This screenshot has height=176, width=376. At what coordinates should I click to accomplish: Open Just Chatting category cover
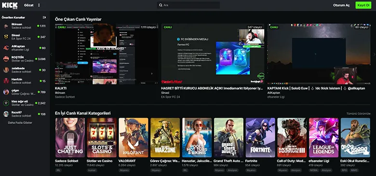point(70,137)
